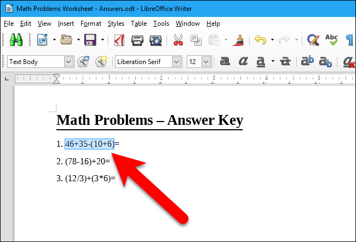The image size is (356, 242).
Task: Expand the Open recent files arrow
Action: point(78,40)
